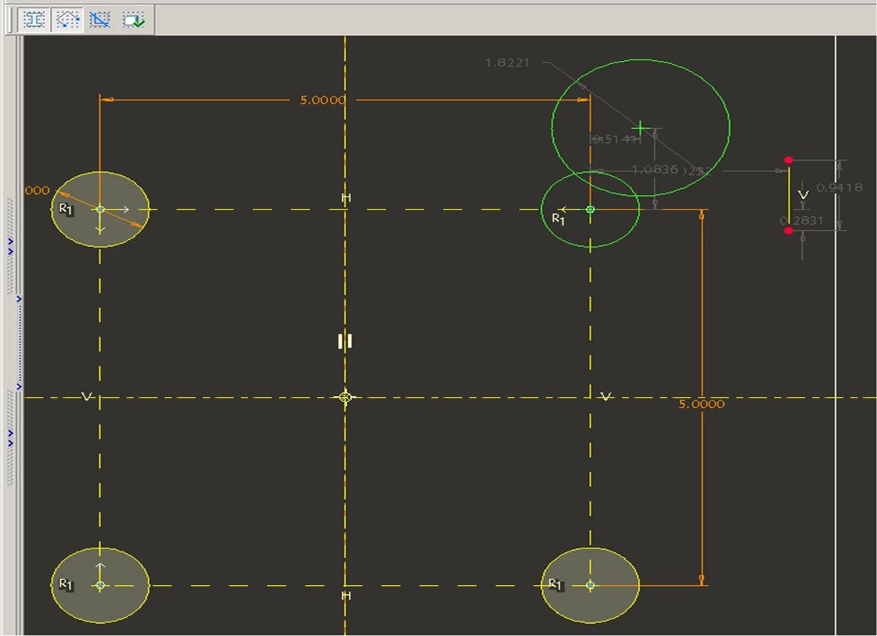Select the weak dimension 1.8221
The image size is (877, 636).
pyautogui.click(x=507, y=62)
